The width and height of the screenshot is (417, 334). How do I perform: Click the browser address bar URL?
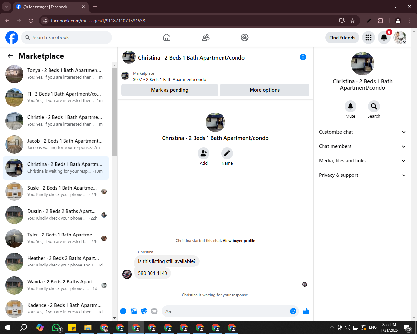[x=98, y=21]
